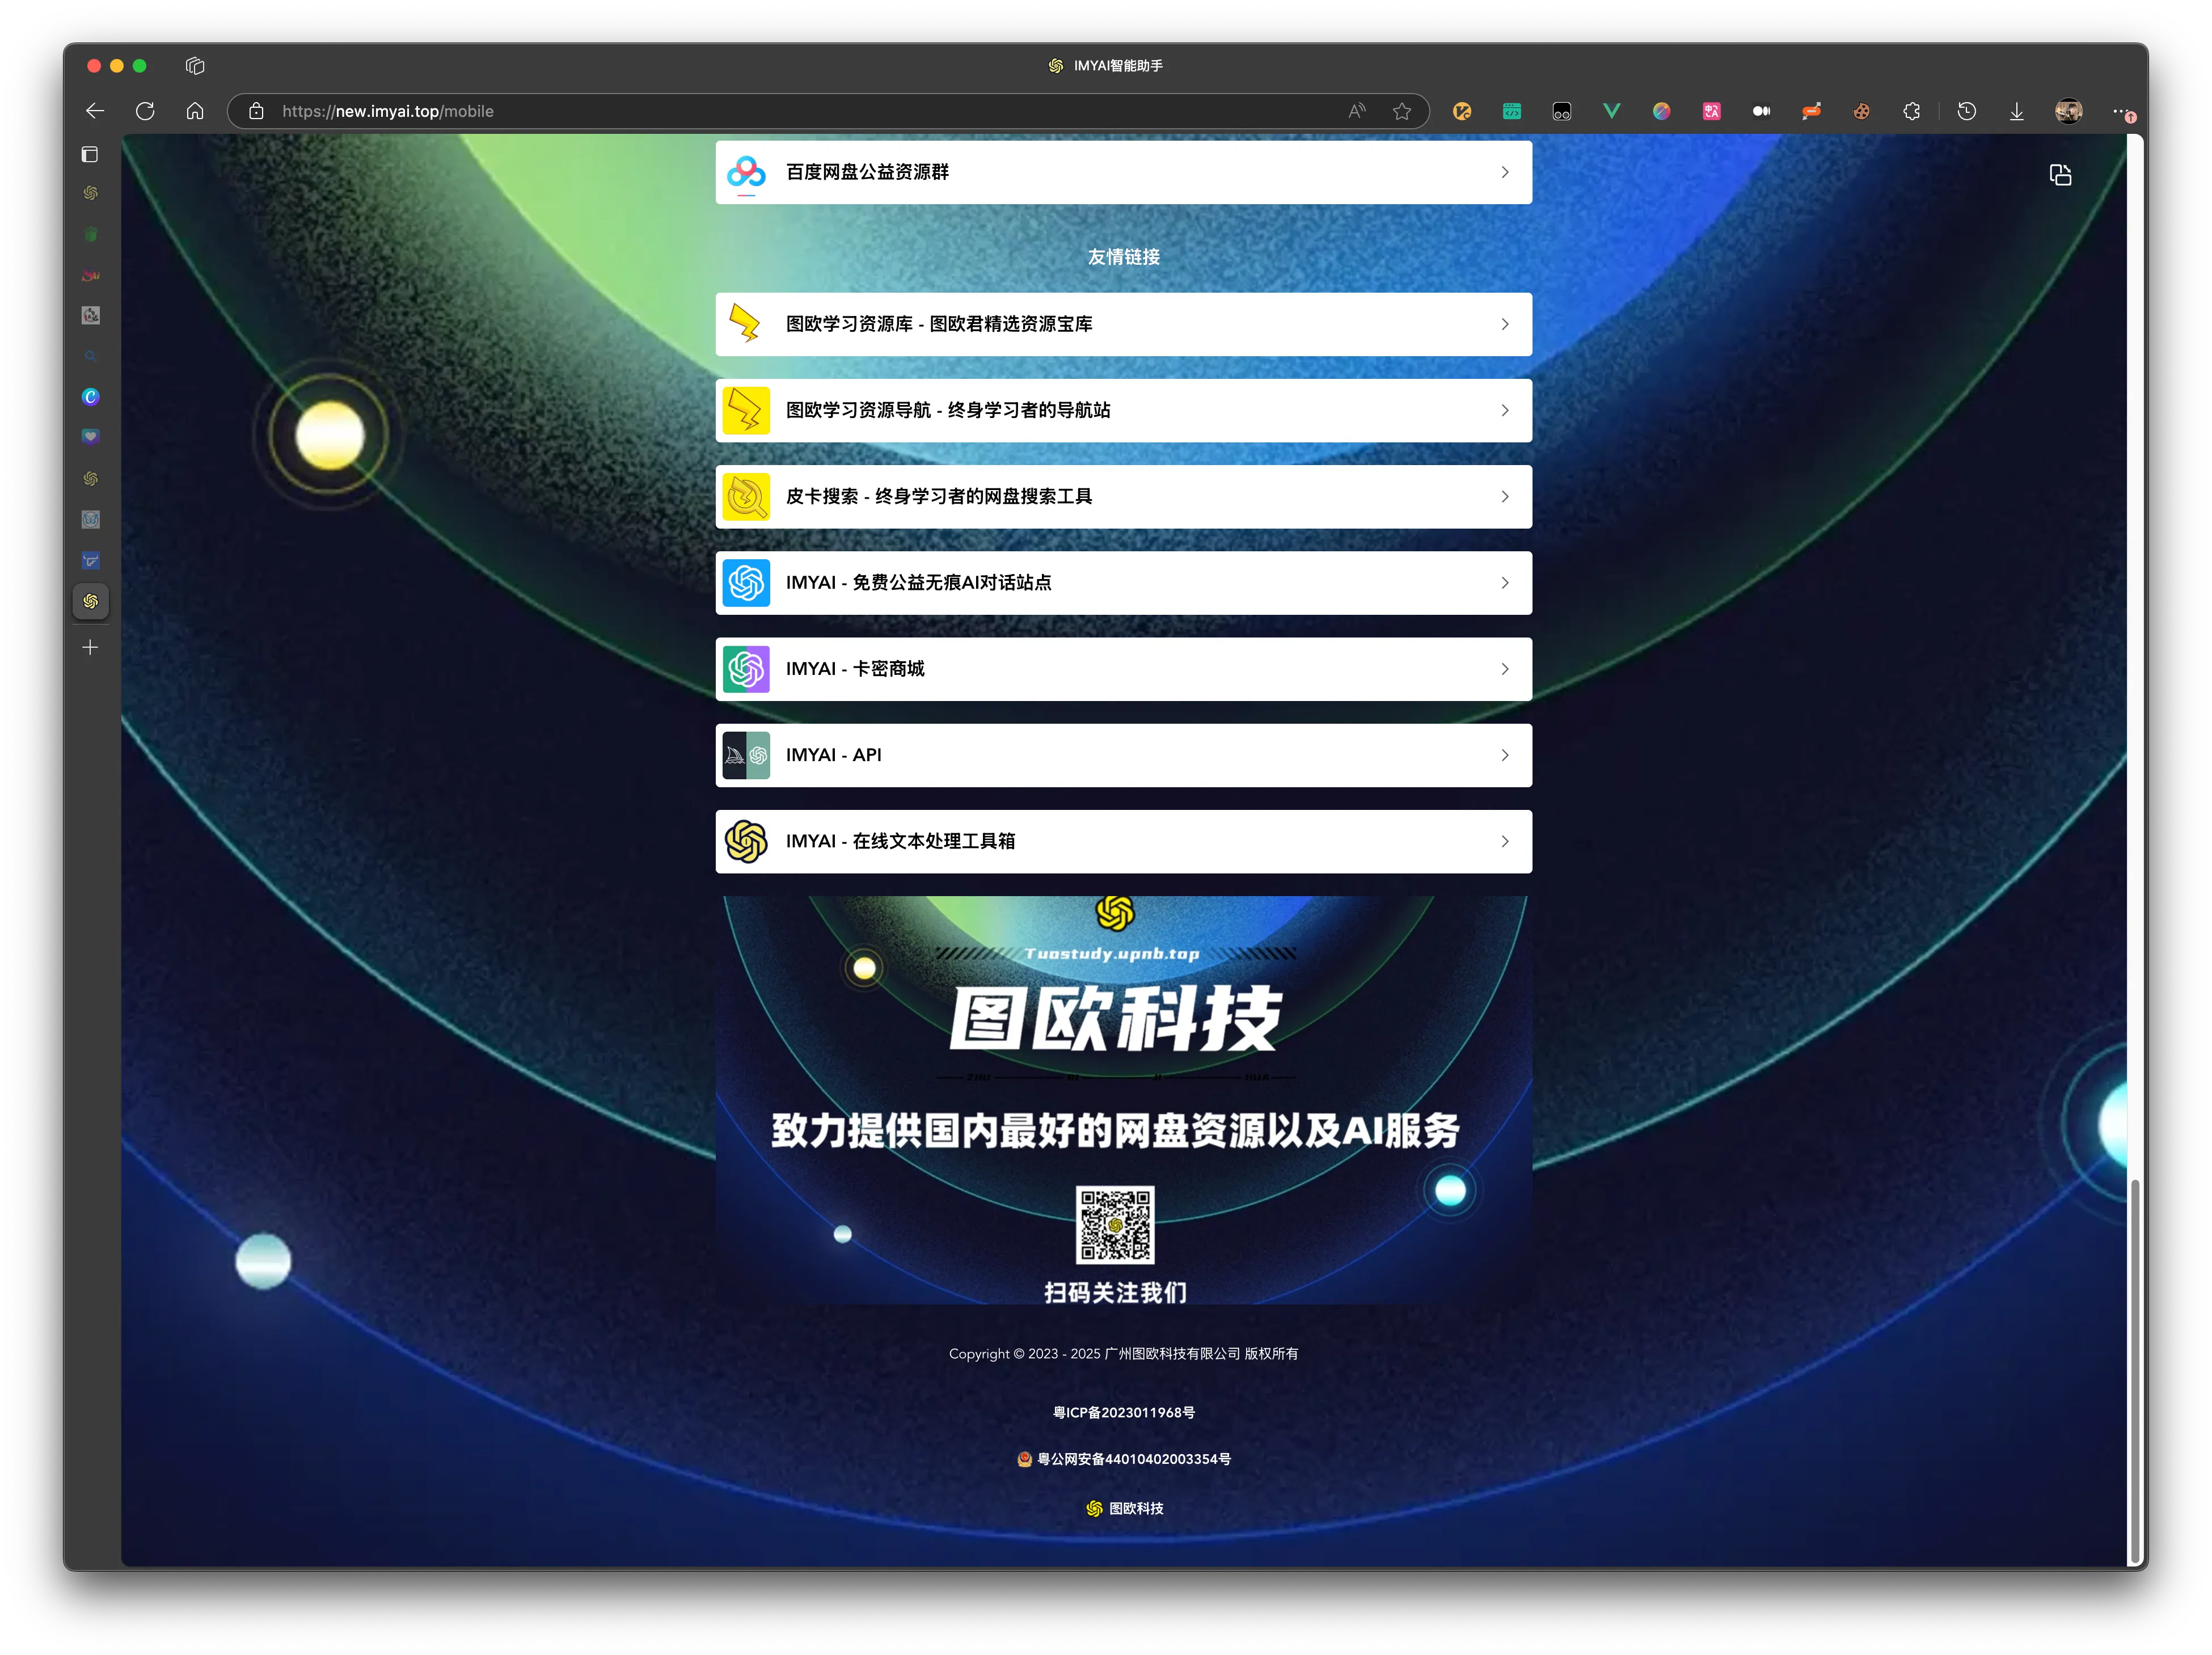Toggle the vertical tabs pane icon
This screenshot has width=2212, height=1655.
(x=90, y=154)
